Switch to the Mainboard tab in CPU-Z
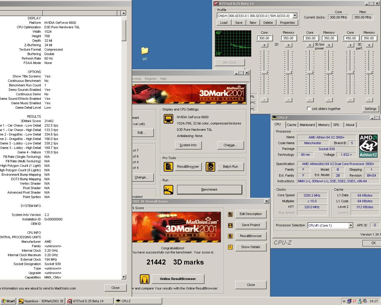This screenshot has width=381, height=305. (307, 125)
